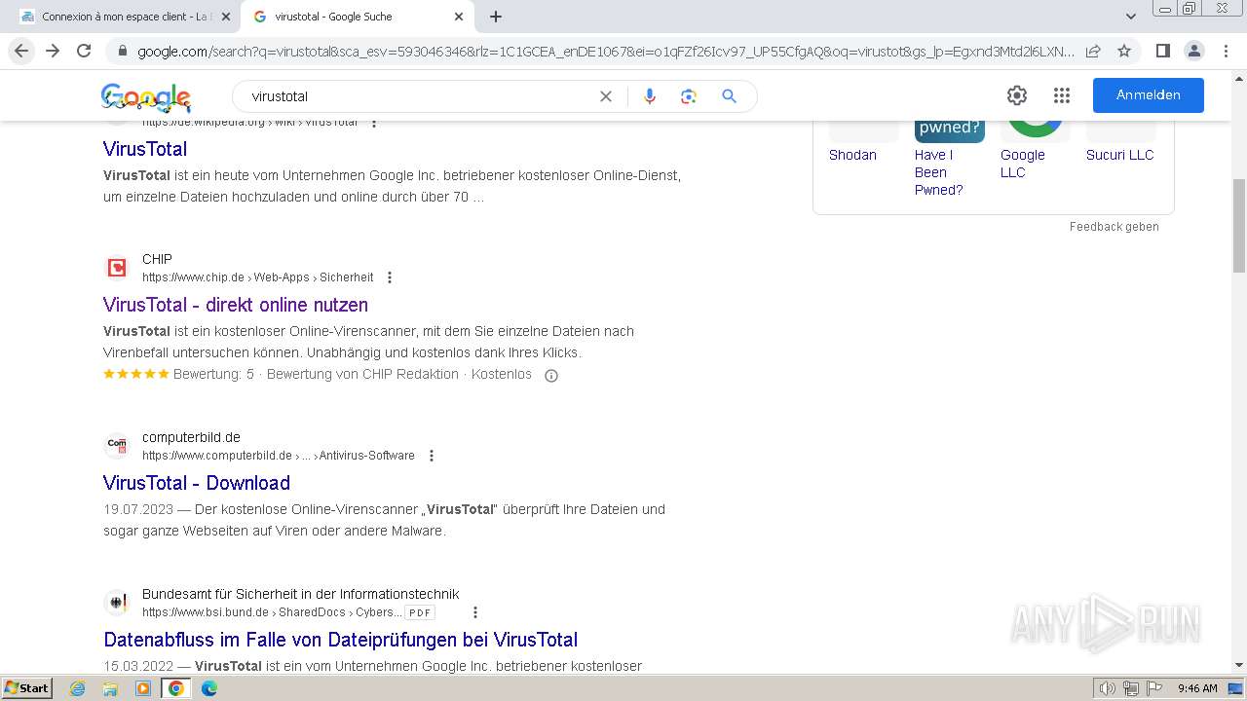Open more options for the CHIP result
Image resolution: width=1247 pixels, height=701 pixels.
tap(390, 277)
